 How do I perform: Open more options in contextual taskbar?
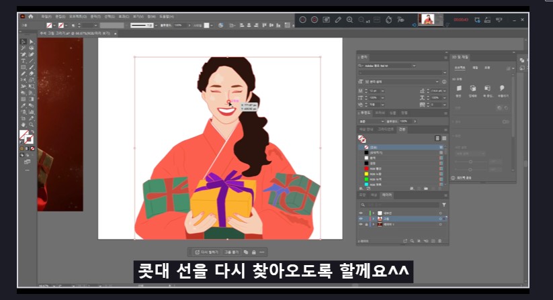261,252
